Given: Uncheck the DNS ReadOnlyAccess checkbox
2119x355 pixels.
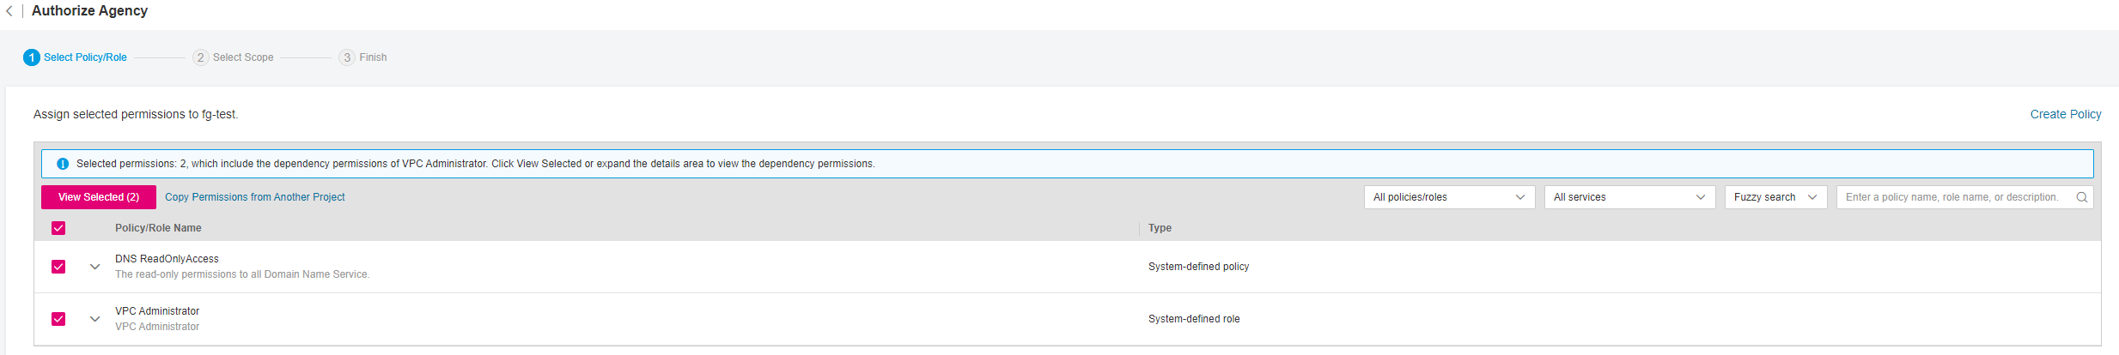Looking at the screenshot, I should click(58, 267).
